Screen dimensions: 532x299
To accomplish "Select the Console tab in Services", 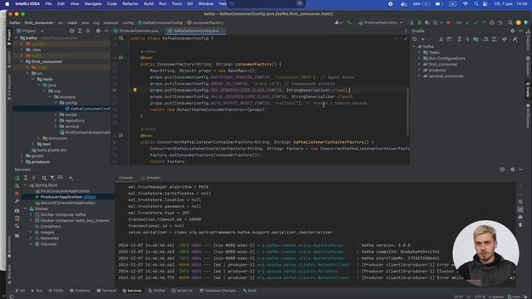I will (126, 178).
